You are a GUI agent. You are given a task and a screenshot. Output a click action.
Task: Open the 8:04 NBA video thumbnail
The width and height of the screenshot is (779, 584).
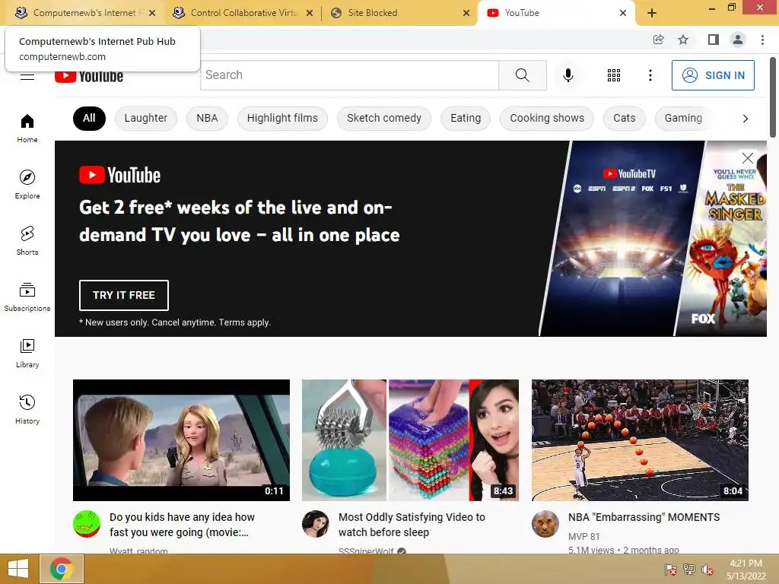click(640, 440)
